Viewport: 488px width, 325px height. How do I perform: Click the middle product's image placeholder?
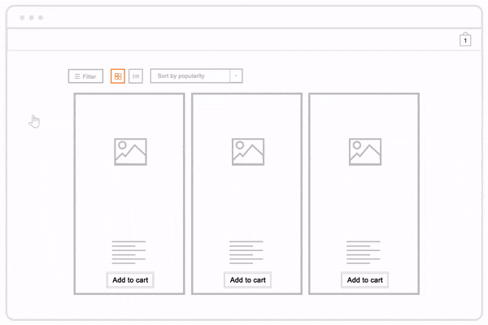247,152
